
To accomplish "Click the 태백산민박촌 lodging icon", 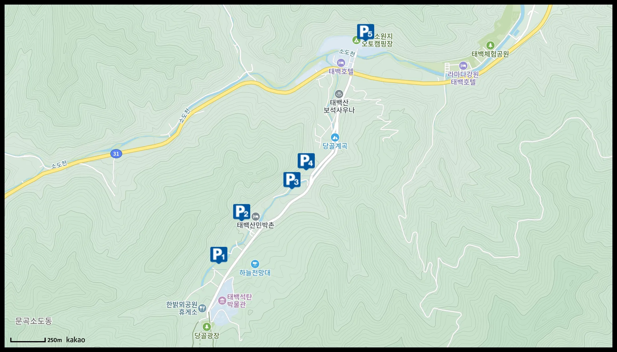I will (x=256, y=216).
